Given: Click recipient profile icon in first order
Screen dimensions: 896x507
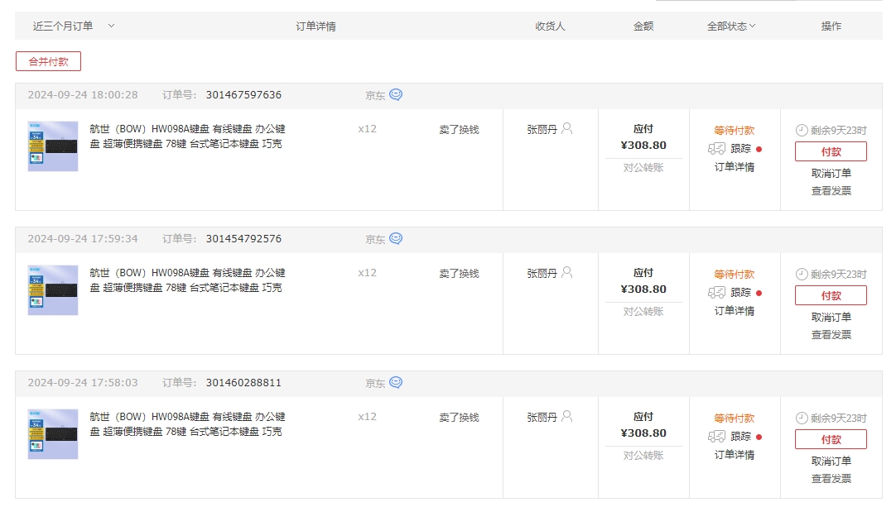Looking at the screenshot, I should [566, 128].
